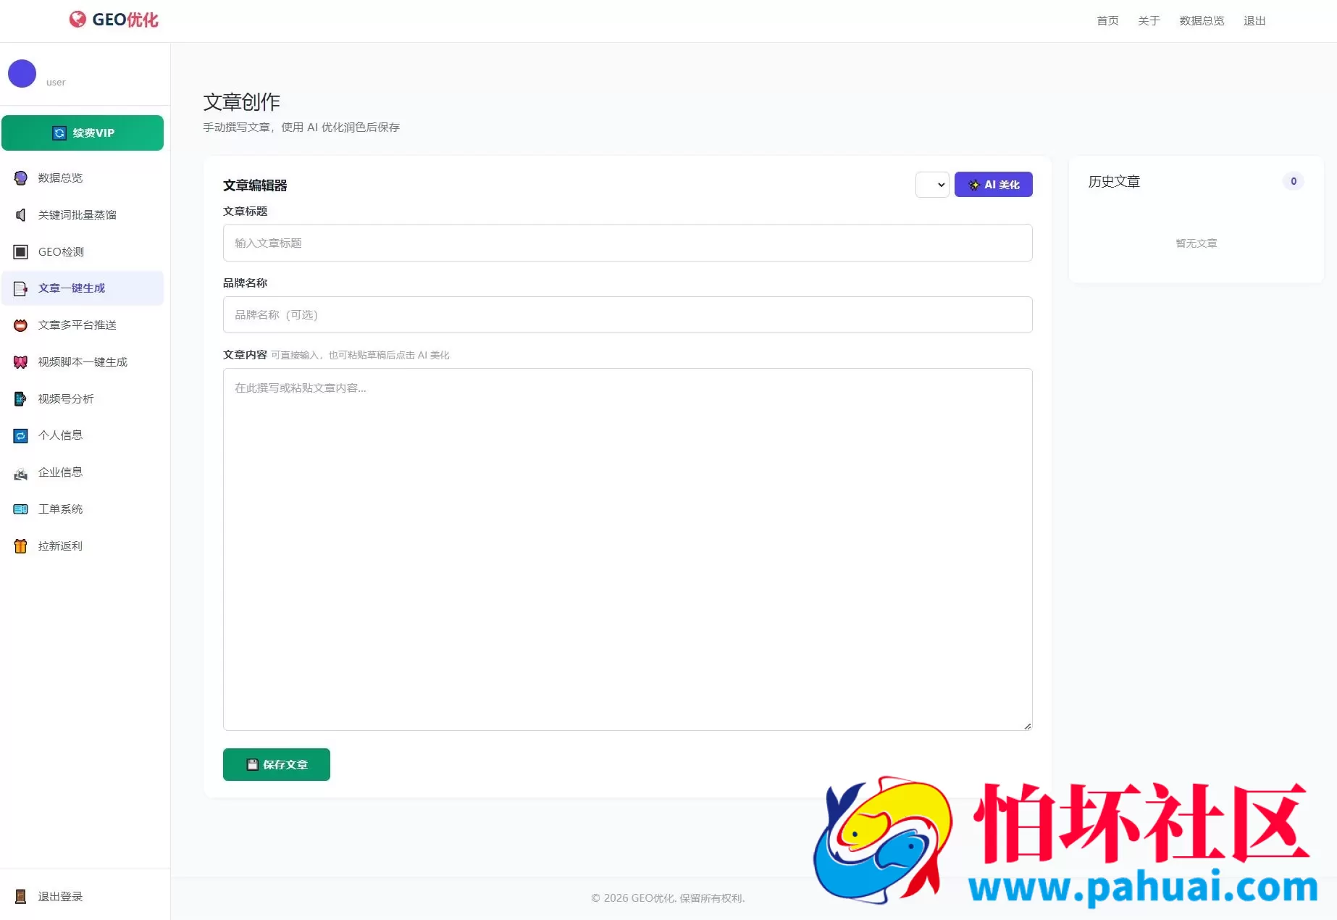Click the 个人信息 sidebar icon
1337x920 pixels.
click(x=20, y=435)
